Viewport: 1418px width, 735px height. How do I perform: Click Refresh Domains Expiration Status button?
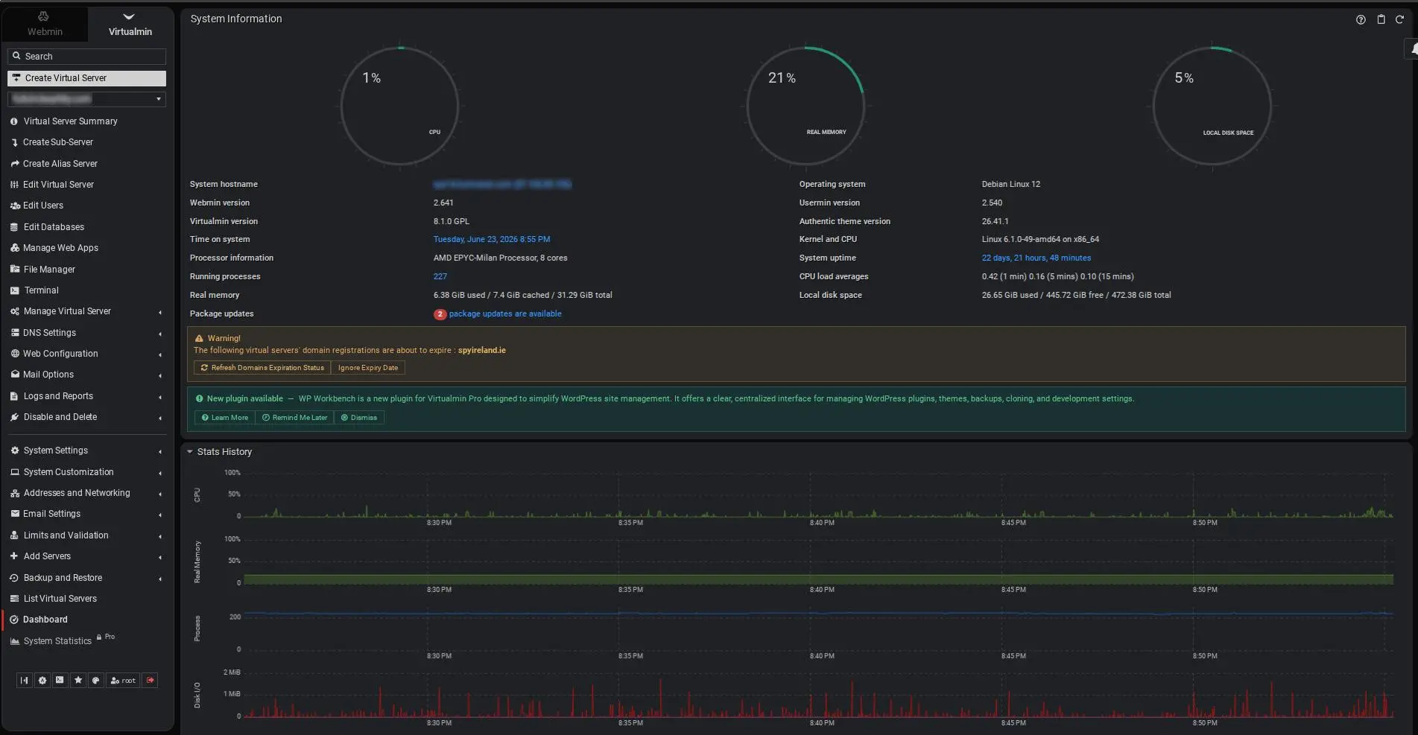click(x=262, y=368)
